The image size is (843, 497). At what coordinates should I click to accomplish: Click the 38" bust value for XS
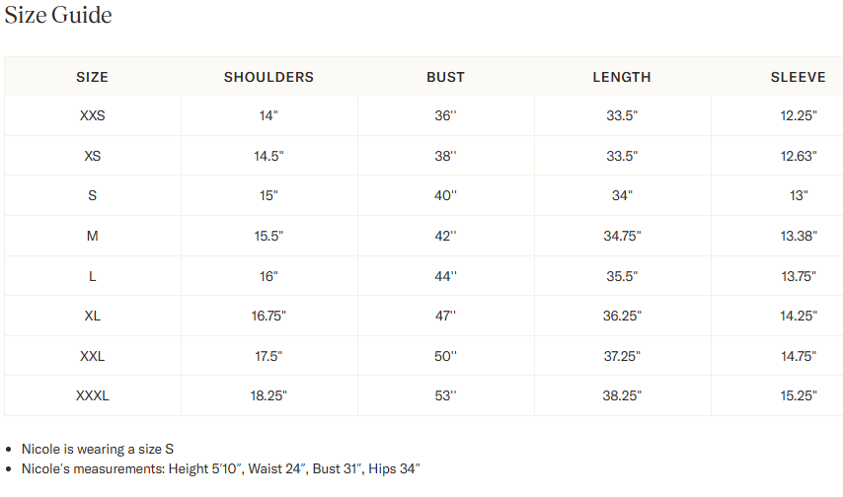[x=445, y=156]
